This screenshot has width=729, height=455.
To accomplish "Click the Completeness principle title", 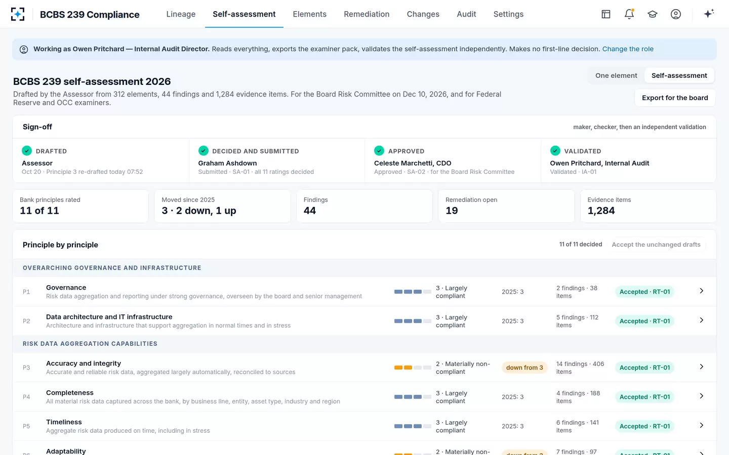I will tap(70, 393).
